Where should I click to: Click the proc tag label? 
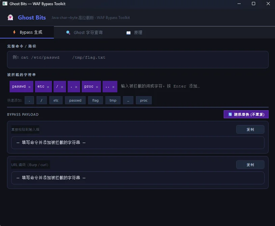pos(89,86)
